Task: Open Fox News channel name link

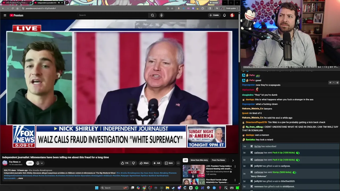Action: 14,162
